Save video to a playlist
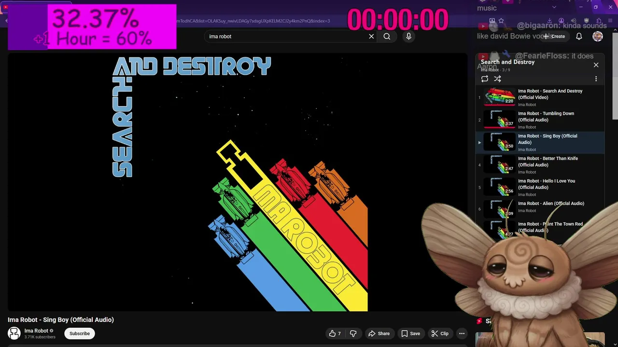Image resolution: width=618 pixels, height=347 pixels. click(x=410, y=334)
